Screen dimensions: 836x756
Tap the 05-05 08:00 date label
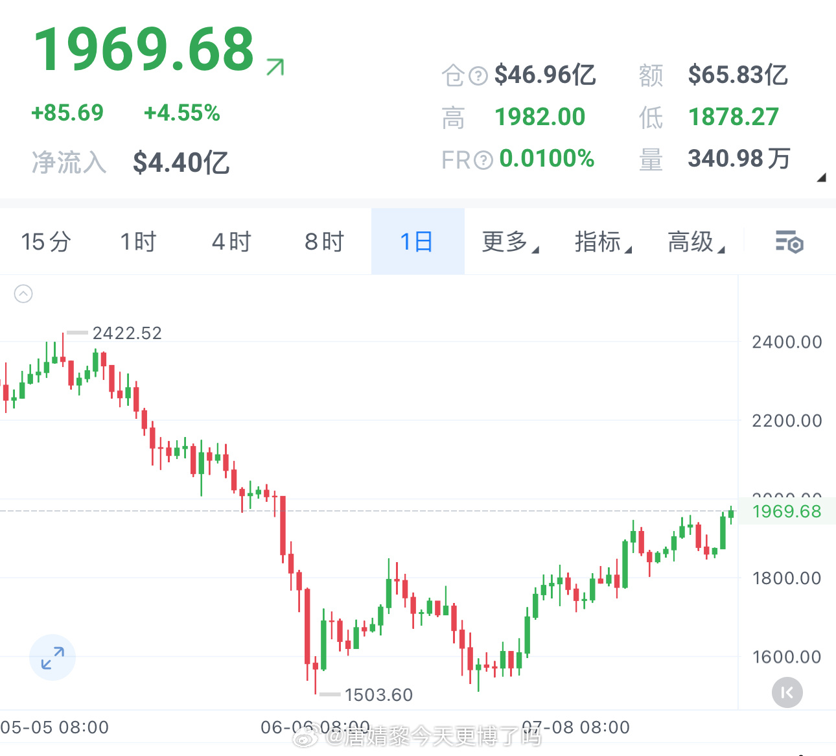54,727
